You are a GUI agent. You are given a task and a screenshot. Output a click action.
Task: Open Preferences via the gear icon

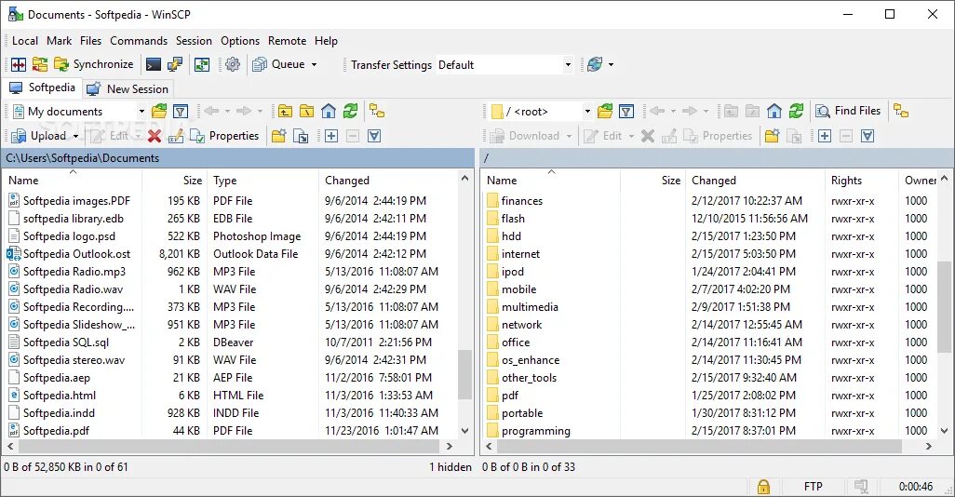click(232, 64)
